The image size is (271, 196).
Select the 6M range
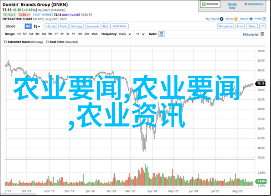[x=44, y=34]
